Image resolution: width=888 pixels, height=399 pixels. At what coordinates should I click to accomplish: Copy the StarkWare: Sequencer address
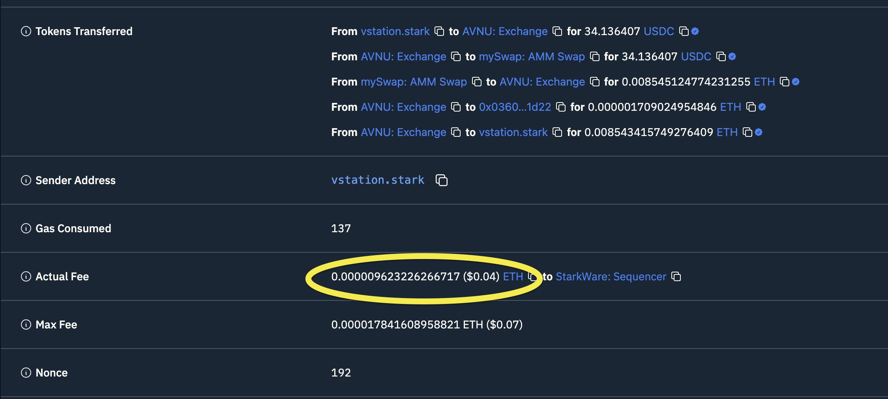coord(676,276)
